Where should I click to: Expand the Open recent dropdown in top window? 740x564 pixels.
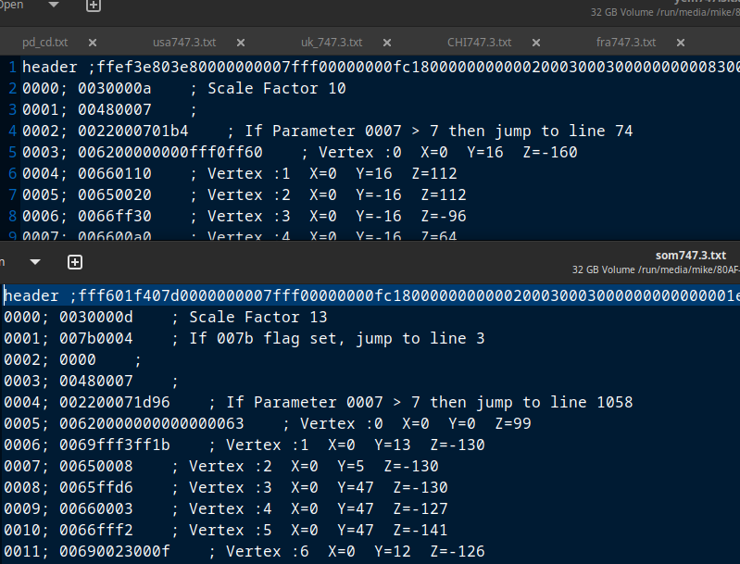click(x=53, y=6)
